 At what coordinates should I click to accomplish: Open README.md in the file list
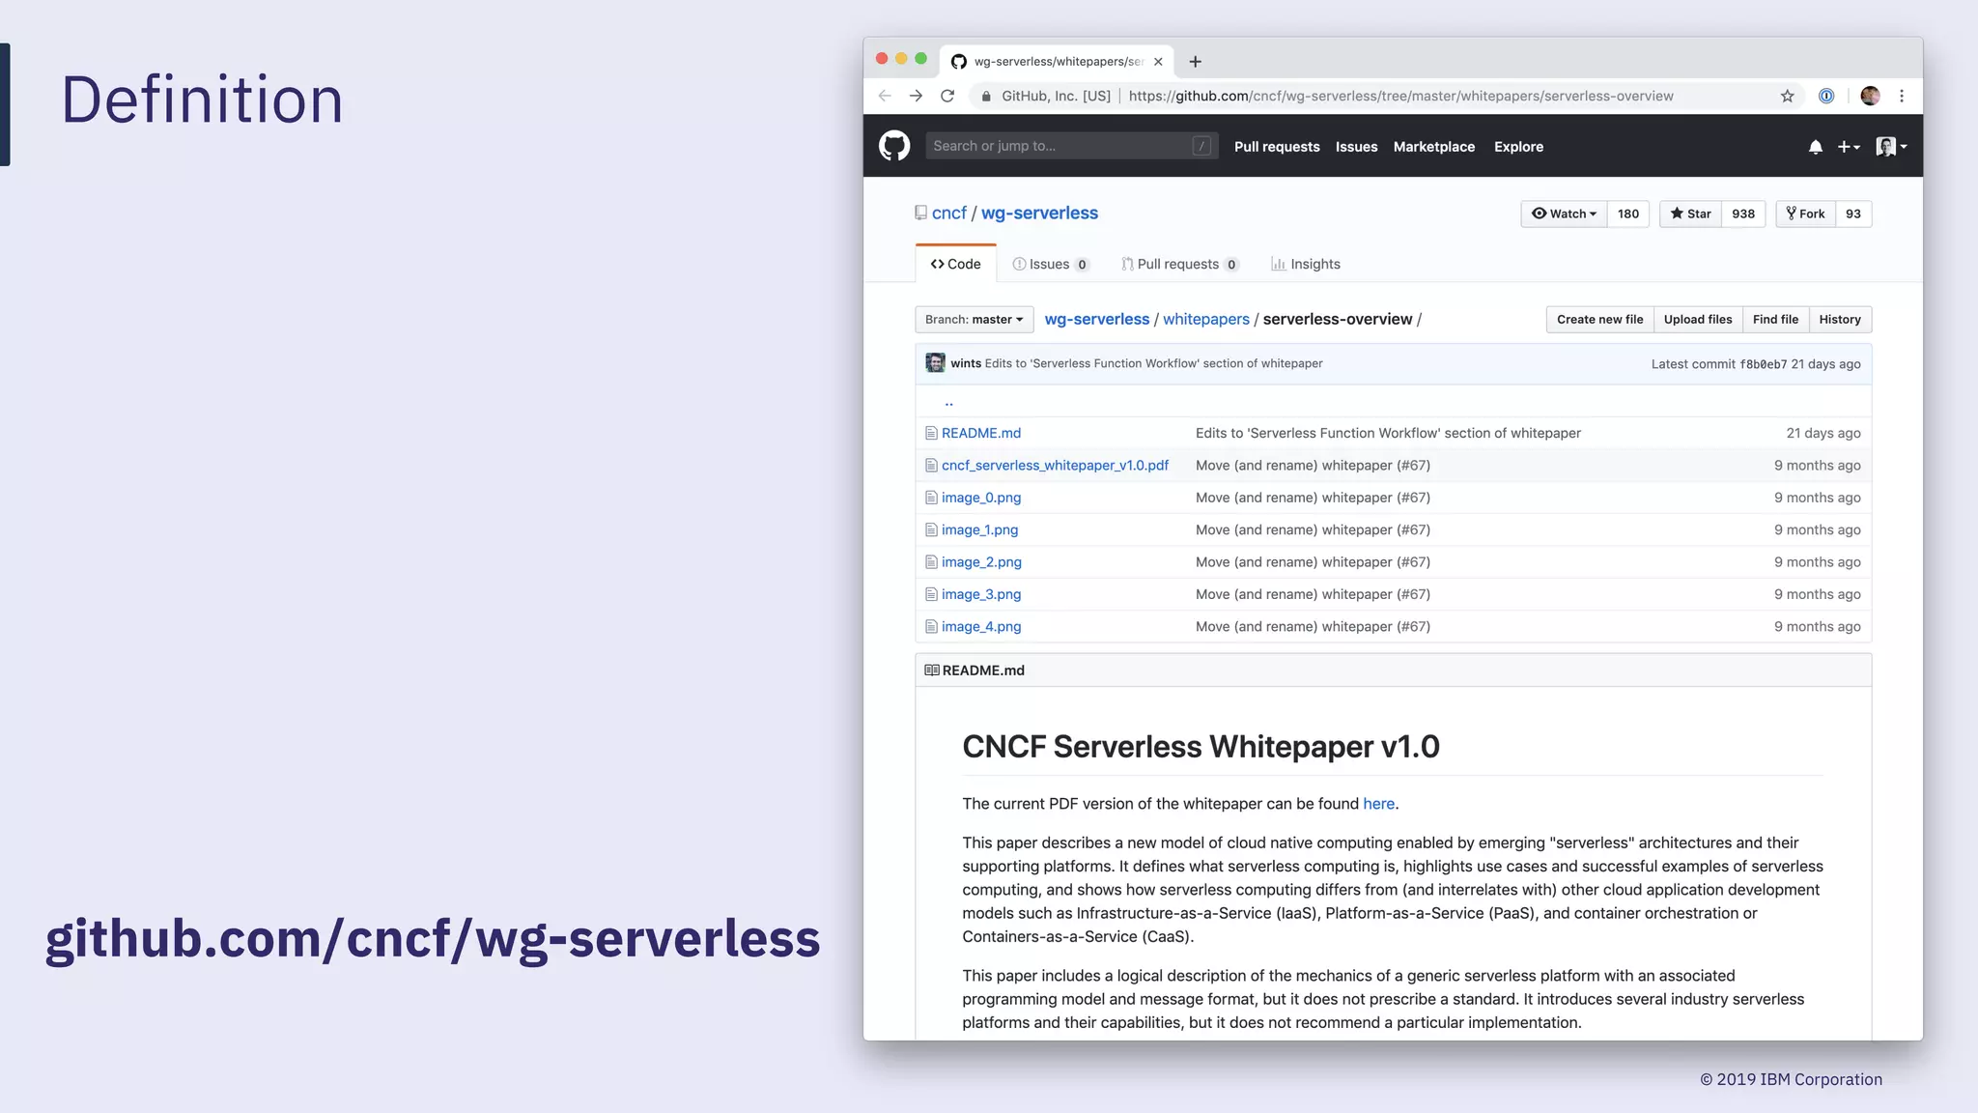click(981, 433)
